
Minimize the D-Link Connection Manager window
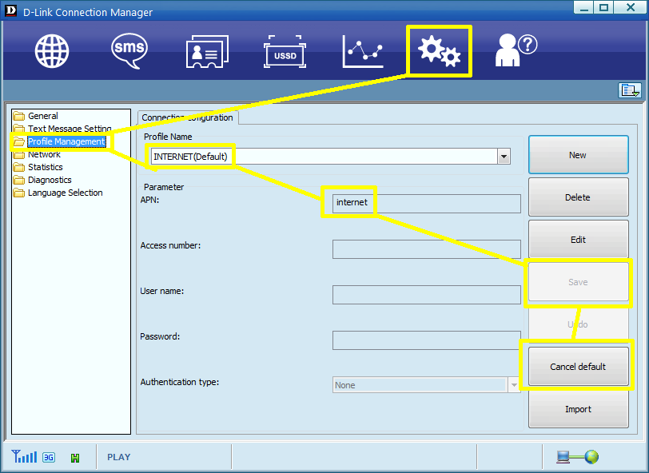coord(584,7)
